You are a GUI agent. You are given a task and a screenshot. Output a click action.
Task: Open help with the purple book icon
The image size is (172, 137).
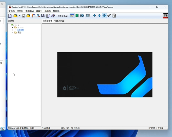pos(53,16)
